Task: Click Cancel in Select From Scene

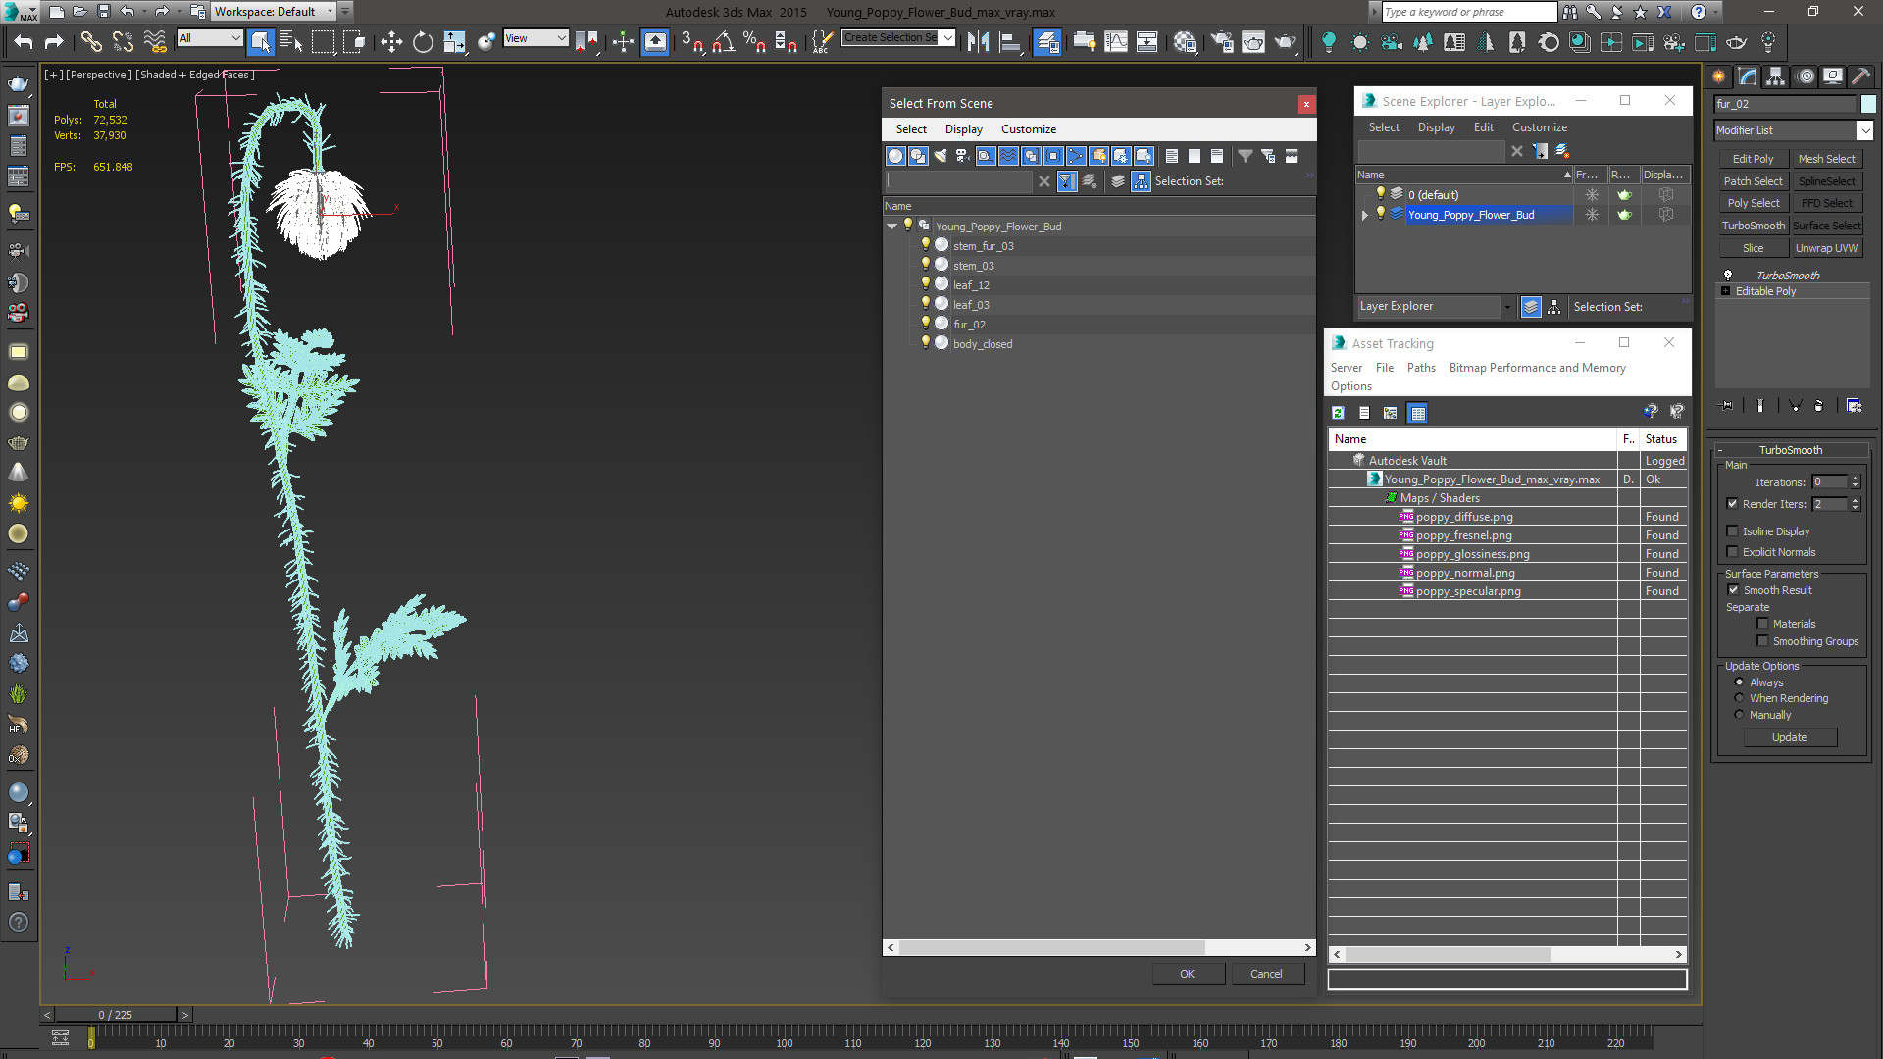Action: click(x=1266, y=974)
